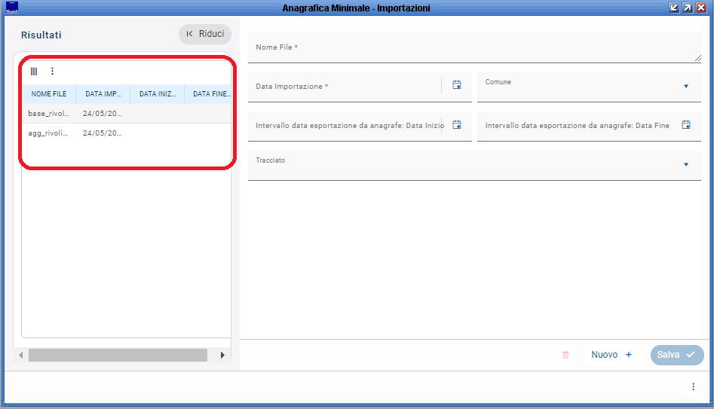The width and height of the screenshot is (714, 409).
Task: Click the results horizontal scrollbar thumb
Action: tap(118, 355)
